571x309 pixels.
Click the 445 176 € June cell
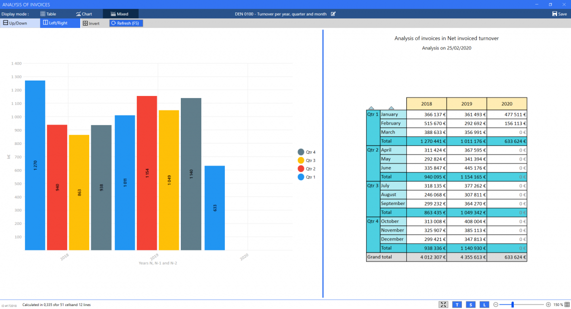point(466,168)
